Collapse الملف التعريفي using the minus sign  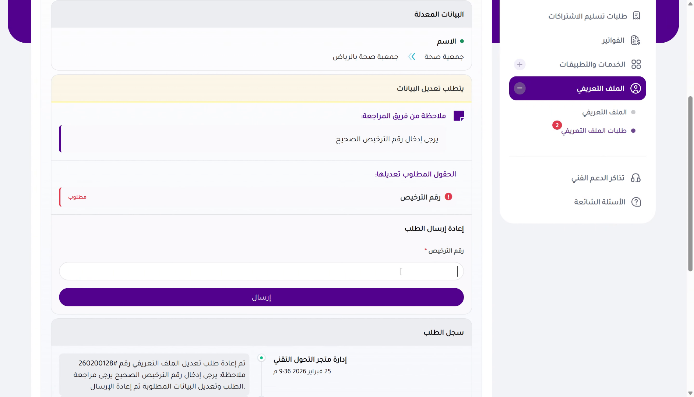(520, 88)
